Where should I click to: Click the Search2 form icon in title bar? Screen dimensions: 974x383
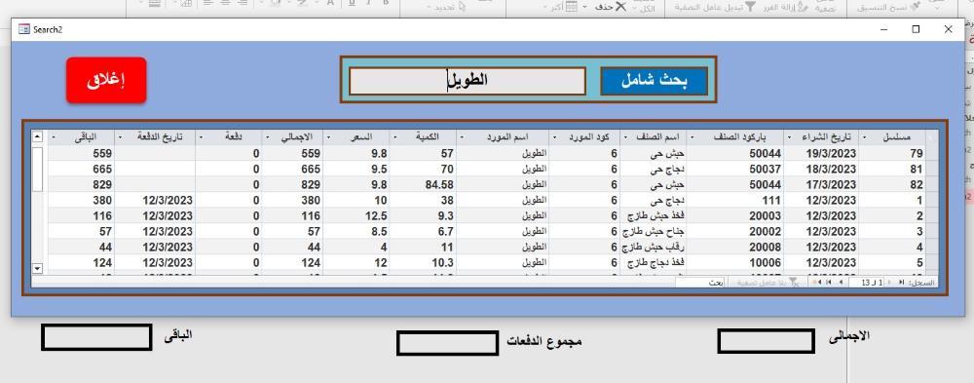click(x=24, y=29)
